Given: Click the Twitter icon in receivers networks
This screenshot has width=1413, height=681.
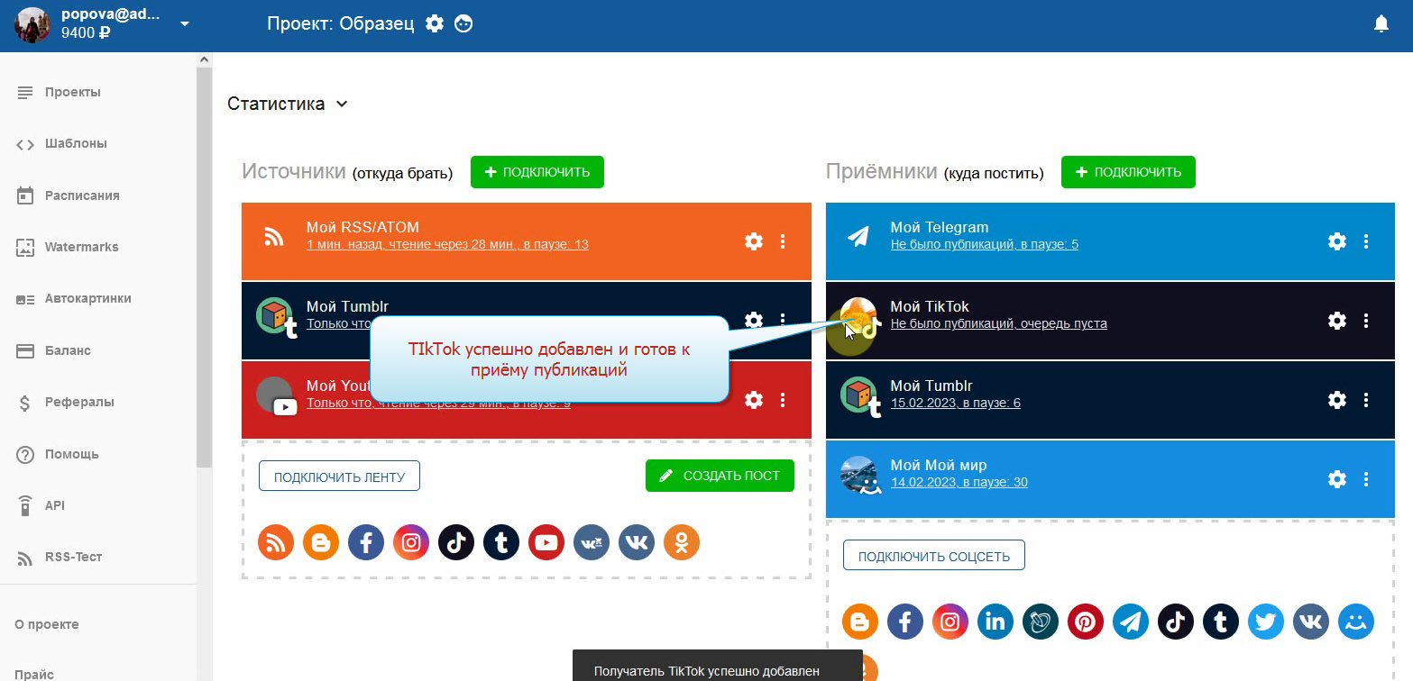Looking at the screenshot, I should (x=1266, y=622).
